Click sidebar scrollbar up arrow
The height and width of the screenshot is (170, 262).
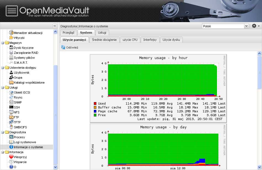tap(55, 32)
